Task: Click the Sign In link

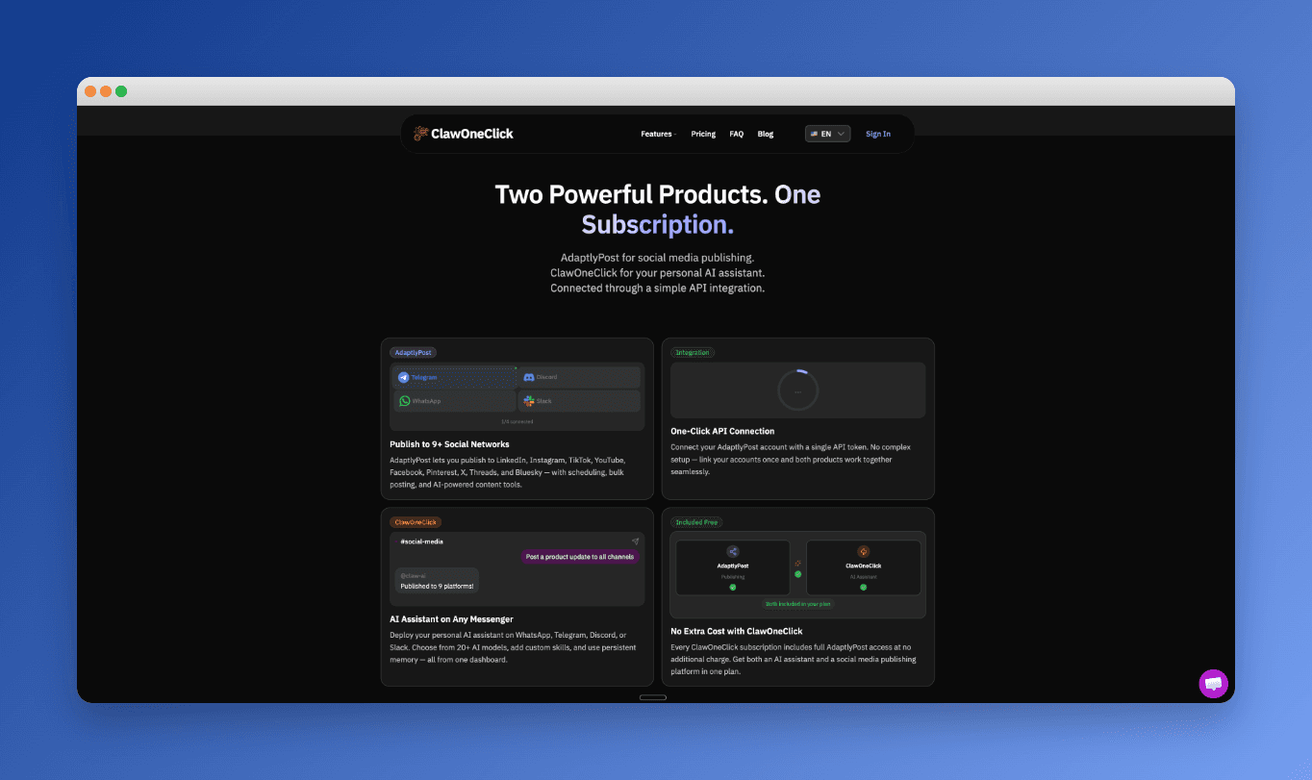Action: [x=877, y=134]
